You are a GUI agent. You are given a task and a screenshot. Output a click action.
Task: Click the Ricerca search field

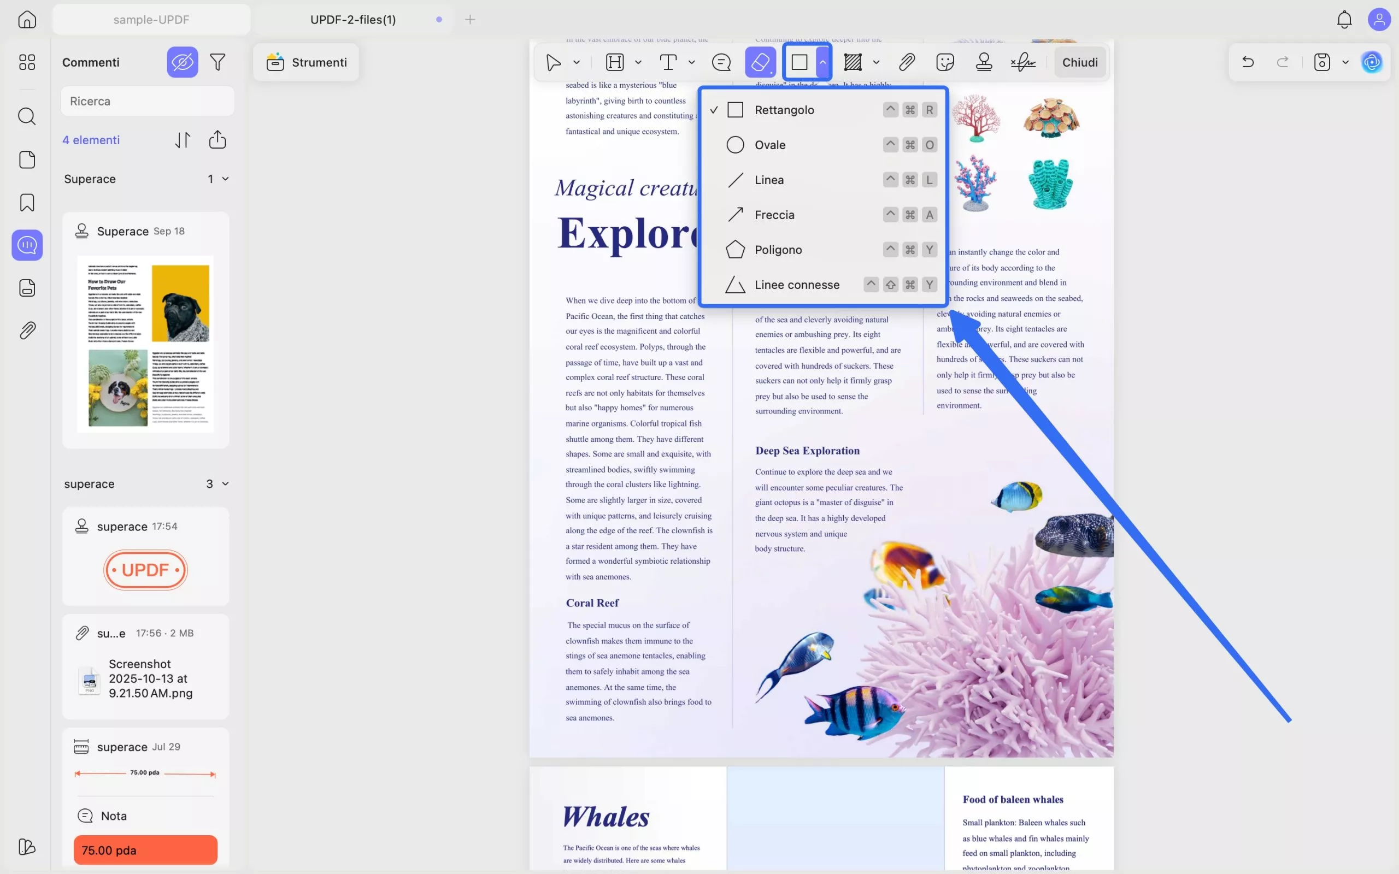pos(148,101)
